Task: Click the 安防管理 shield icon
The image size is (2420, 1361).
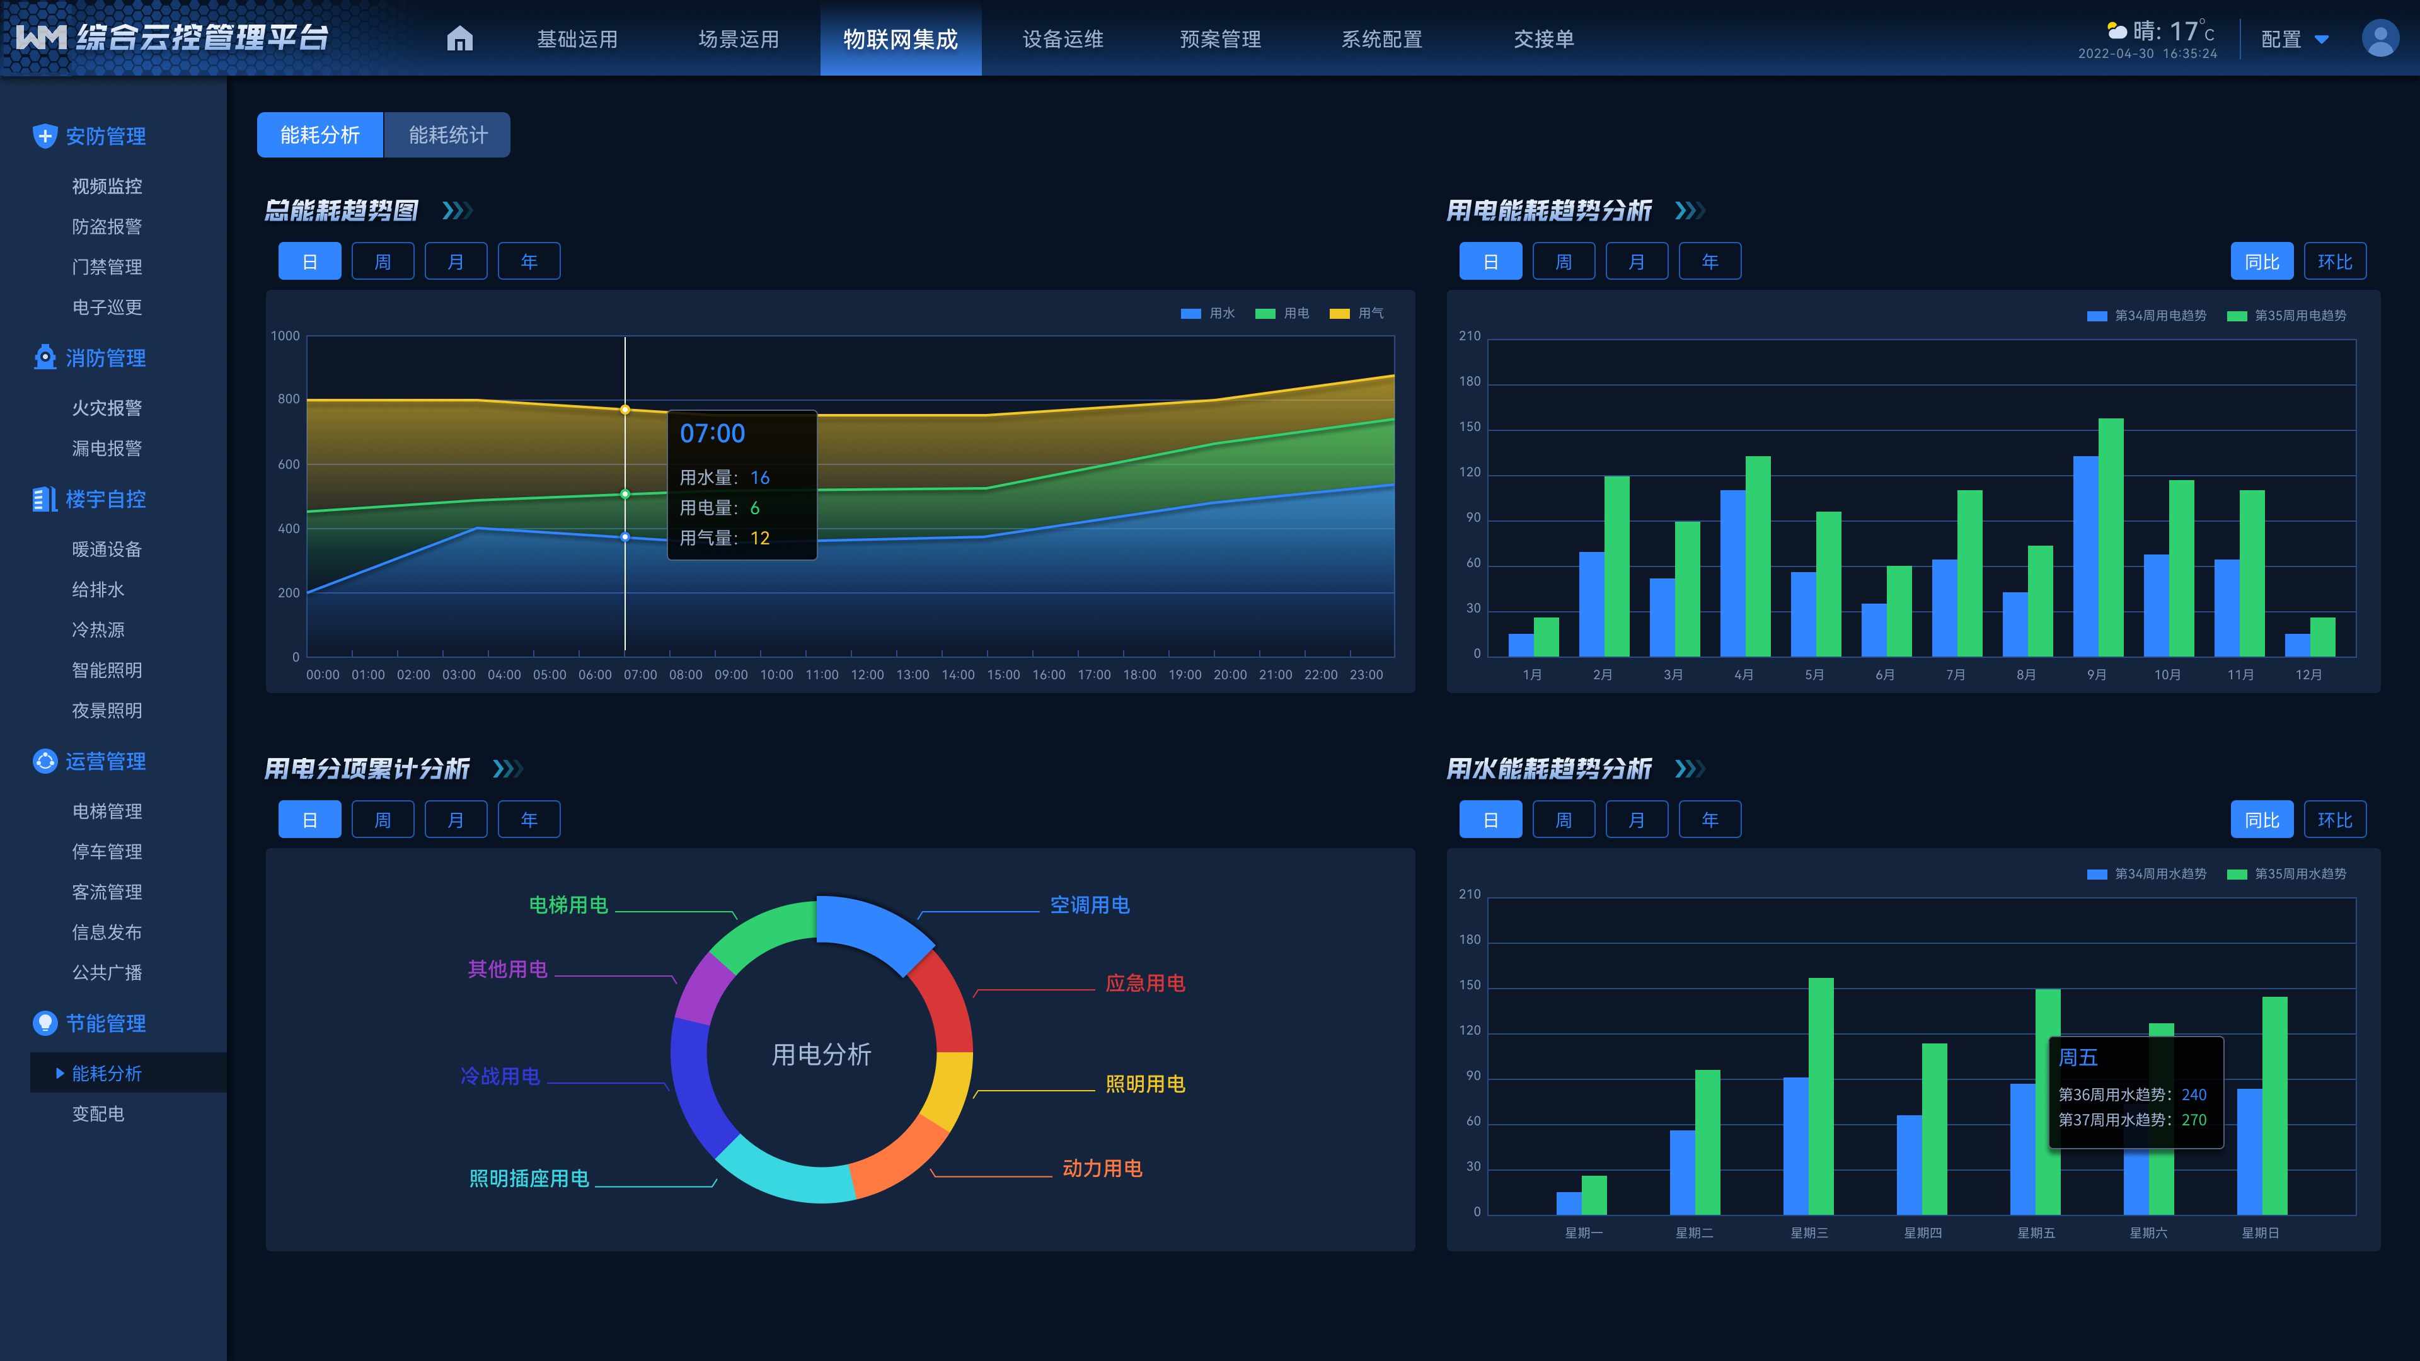Action: [44, 136]
